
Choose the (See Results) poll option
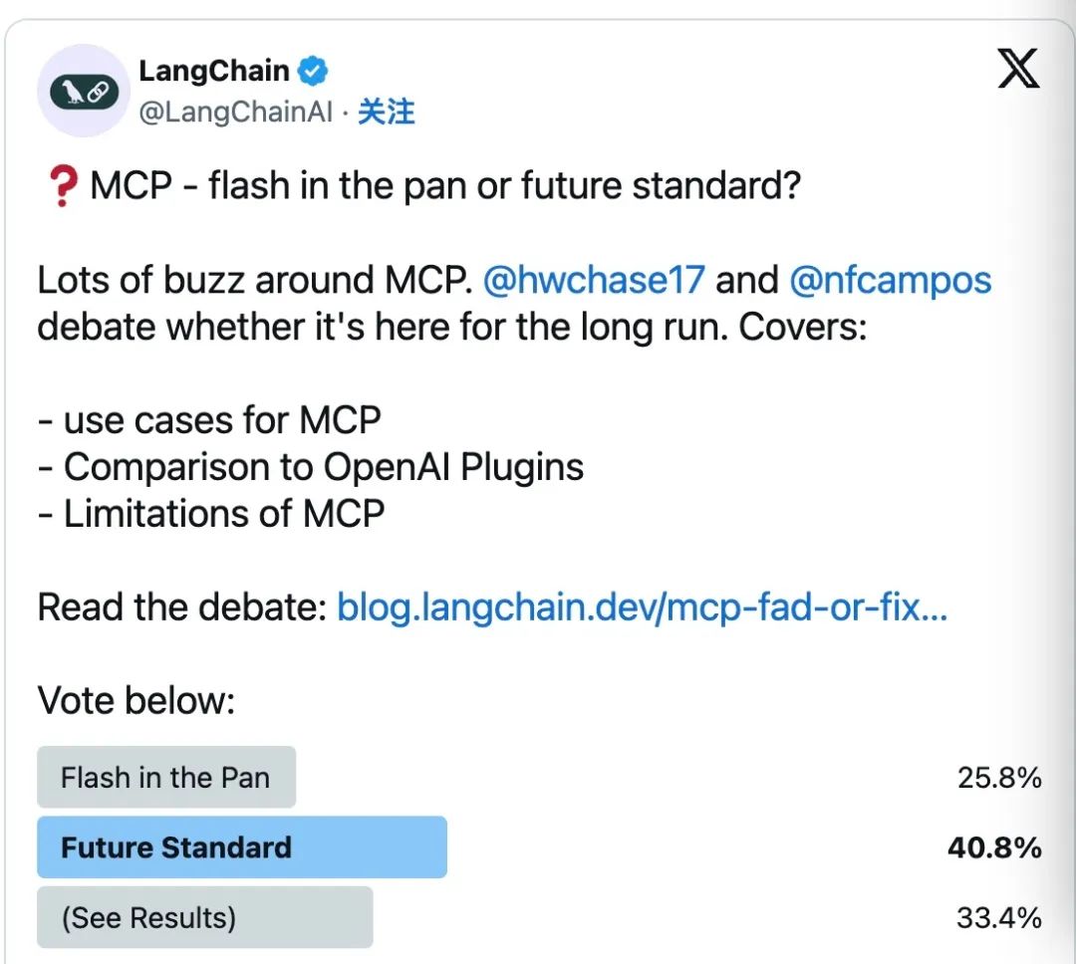pyautogui.click(x=204, y=917)
